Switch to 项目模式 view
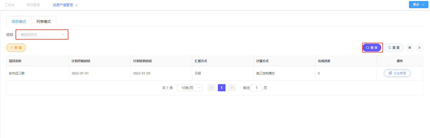This screenshot has height=138, width=430. coord(19,22)
